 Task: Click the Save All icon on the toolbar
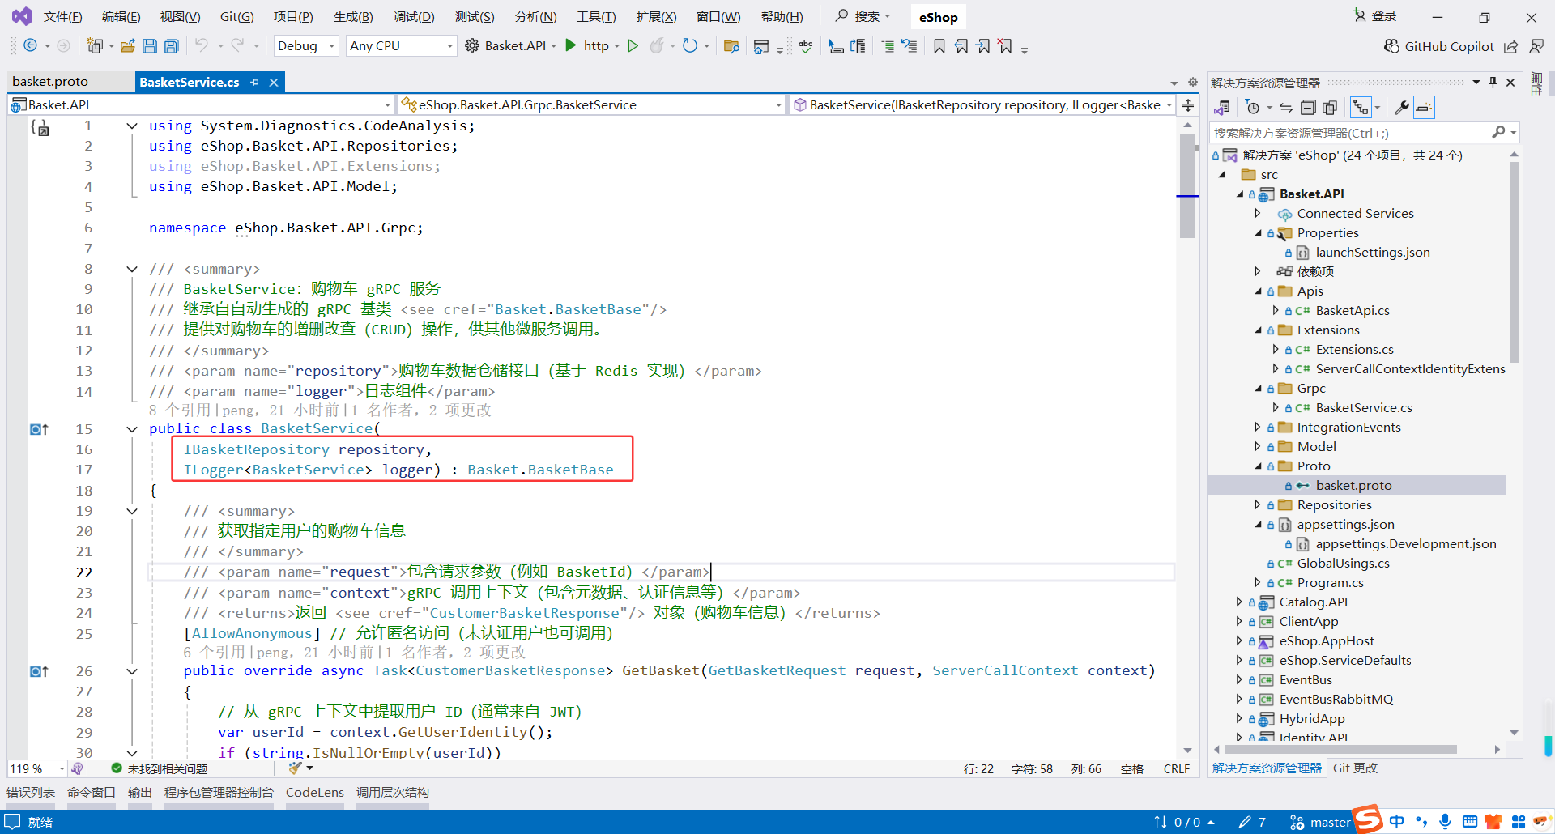pos(171,46)
